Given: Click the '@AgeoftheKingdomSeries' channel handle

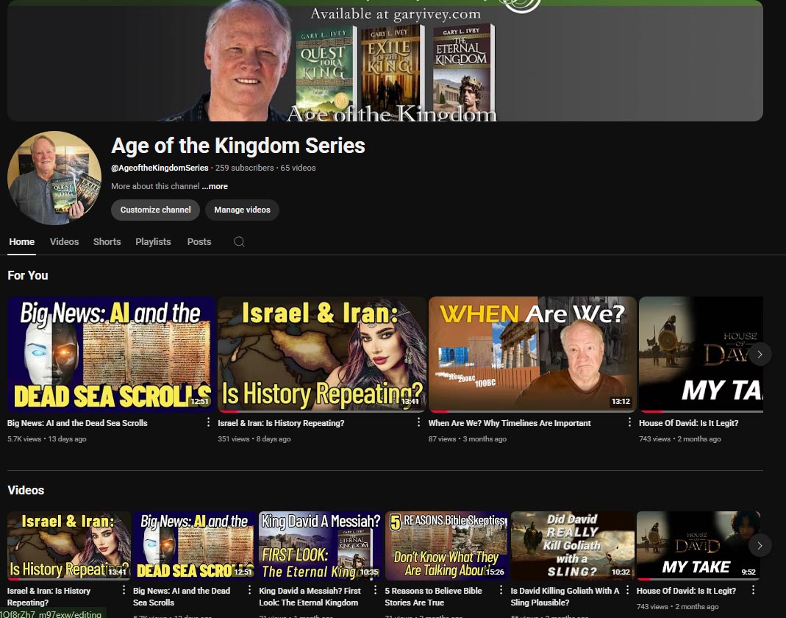Looking at the screenshot, I should pyautogui.click(x=160, y=168).
